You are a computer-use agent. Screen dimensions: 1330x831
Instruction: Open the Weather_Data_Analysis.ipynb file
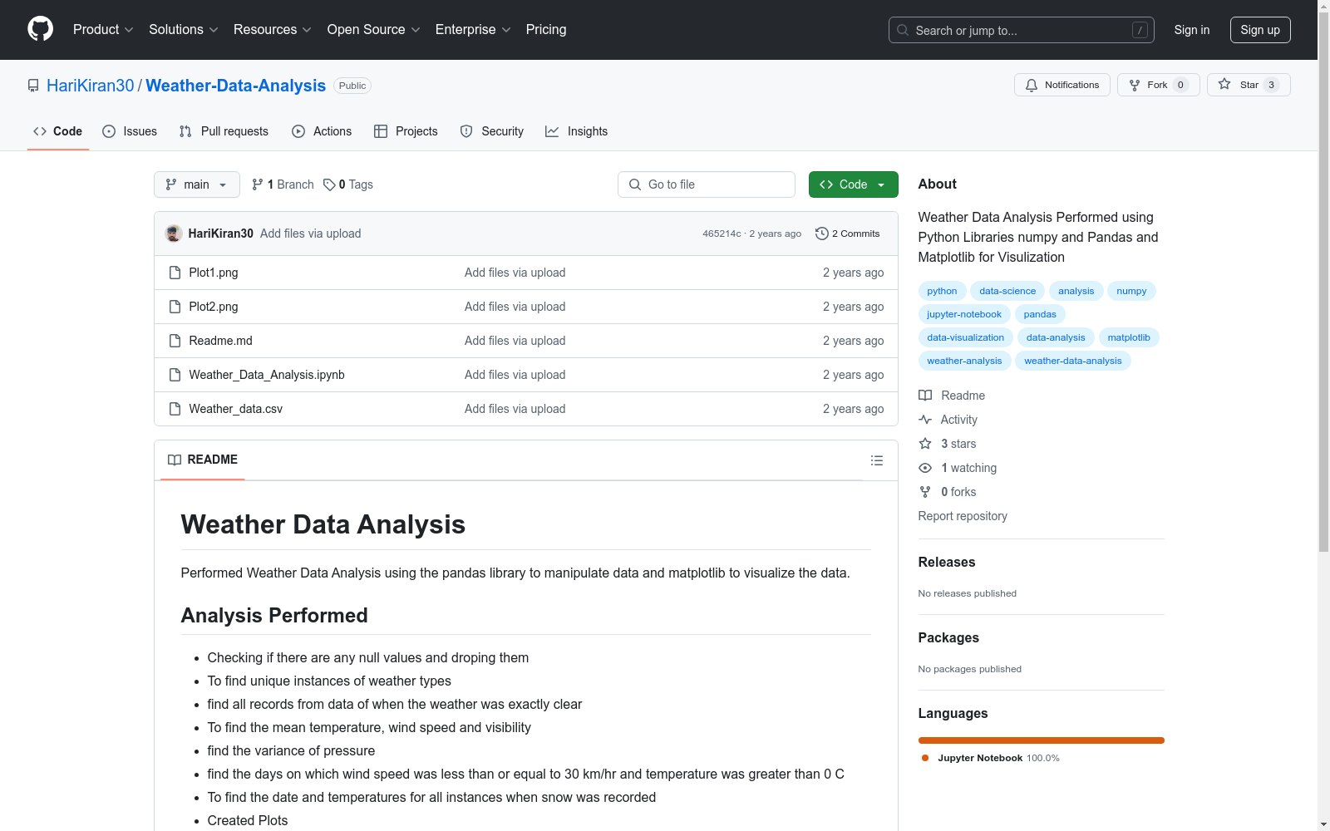(x=267, y=375)
